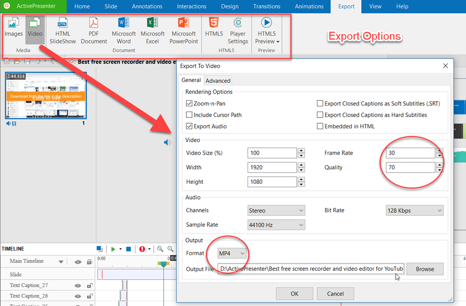Open the Design ribbon tab
The width and height of the screenshot is (466, 306).
pyautogui.click(x=230, y=6)
